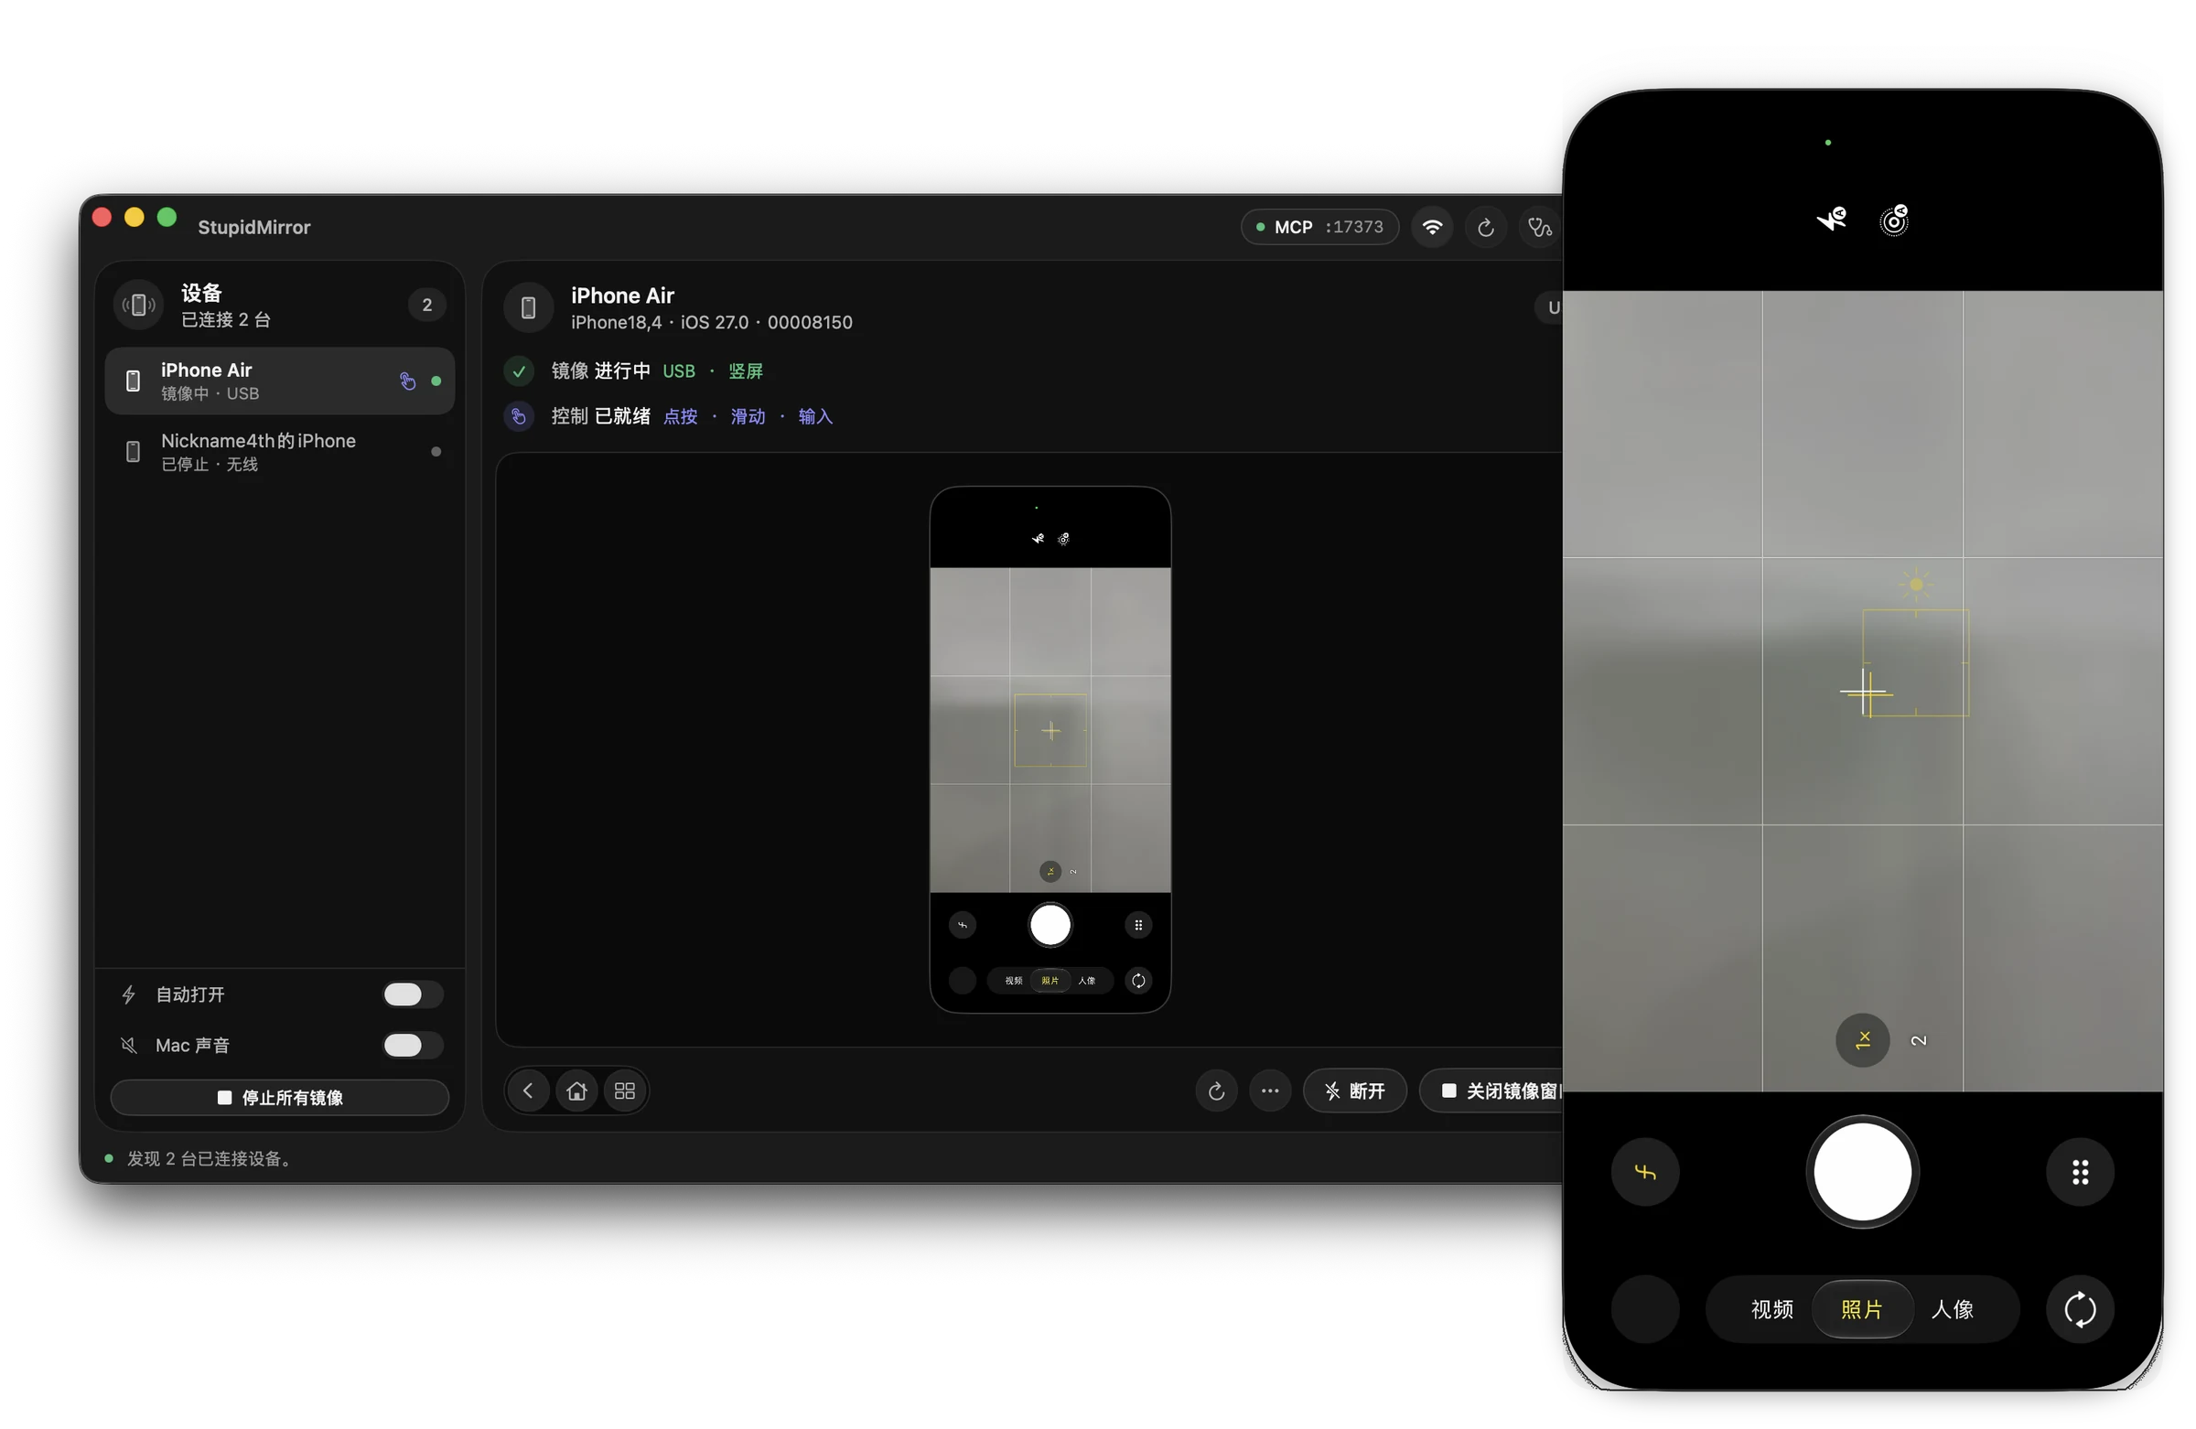
Task: Select Nickname4th的iPhone device row
Action: tap(280, 452)
